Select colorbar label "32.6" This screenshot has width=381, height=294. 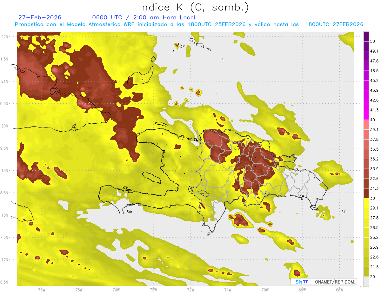click(x=374, y=179)
